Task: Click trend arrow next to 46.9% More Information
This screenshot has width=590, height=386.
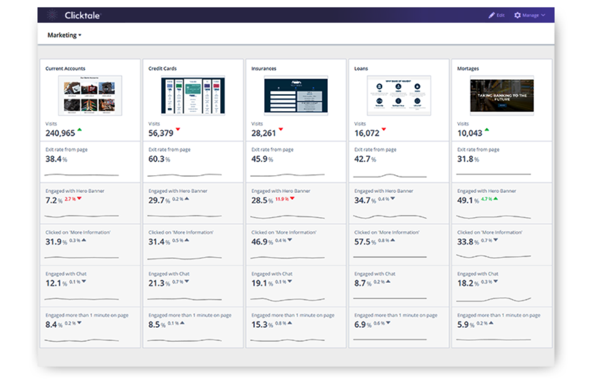Action: point(290,240)
